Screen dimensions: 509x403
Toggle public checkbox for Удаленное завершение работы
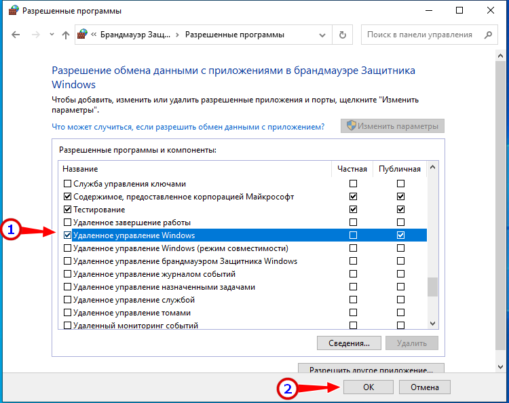point(400,223)
